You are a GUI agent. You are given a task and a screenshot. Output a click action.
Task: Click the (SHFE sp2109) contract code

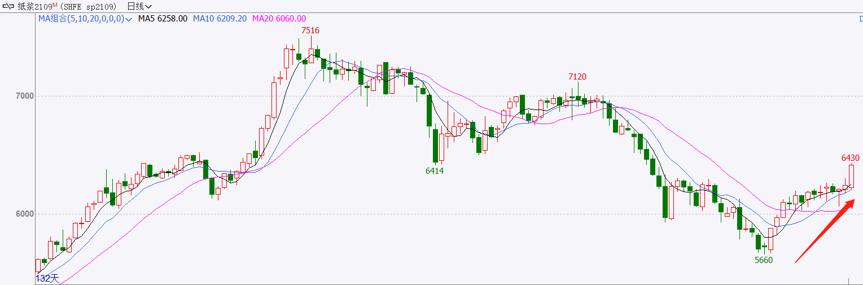click(x=88, y=7)
